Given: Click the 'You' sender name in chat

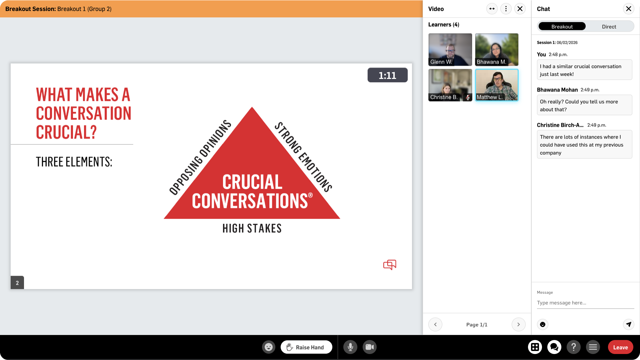Looking at the screenshot, I should coord(541,55).
